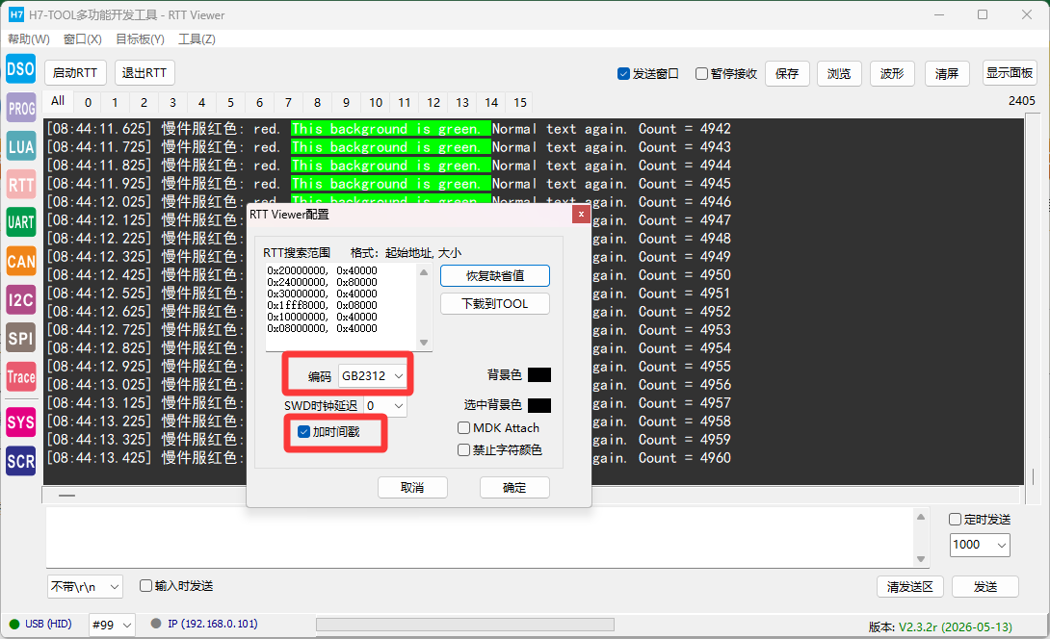1050x639 pixels.
Task: Click the 下载到TOOL button
Action: click(495, 304)
